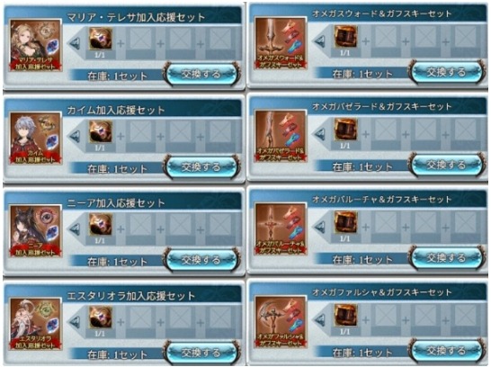Select the エスタリオラ set artwork icon

point(35,324)
